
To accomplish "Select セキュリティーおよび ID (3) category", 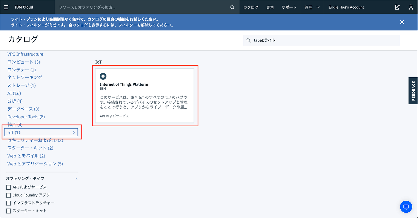I will (x=35, y=140).
